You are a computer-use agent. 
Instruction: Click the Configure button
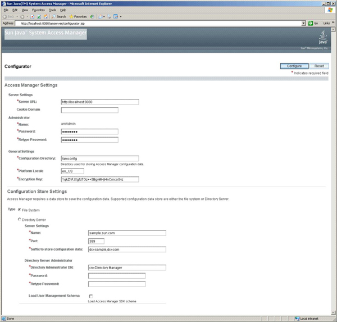click(x=294, y=66)
